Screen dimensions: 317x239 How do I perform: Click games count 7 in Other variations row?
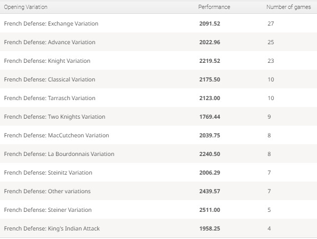[x=270, y=191]
